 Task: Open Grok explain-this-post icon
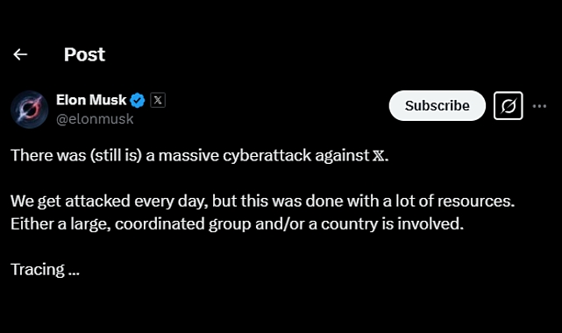point(509,106)
